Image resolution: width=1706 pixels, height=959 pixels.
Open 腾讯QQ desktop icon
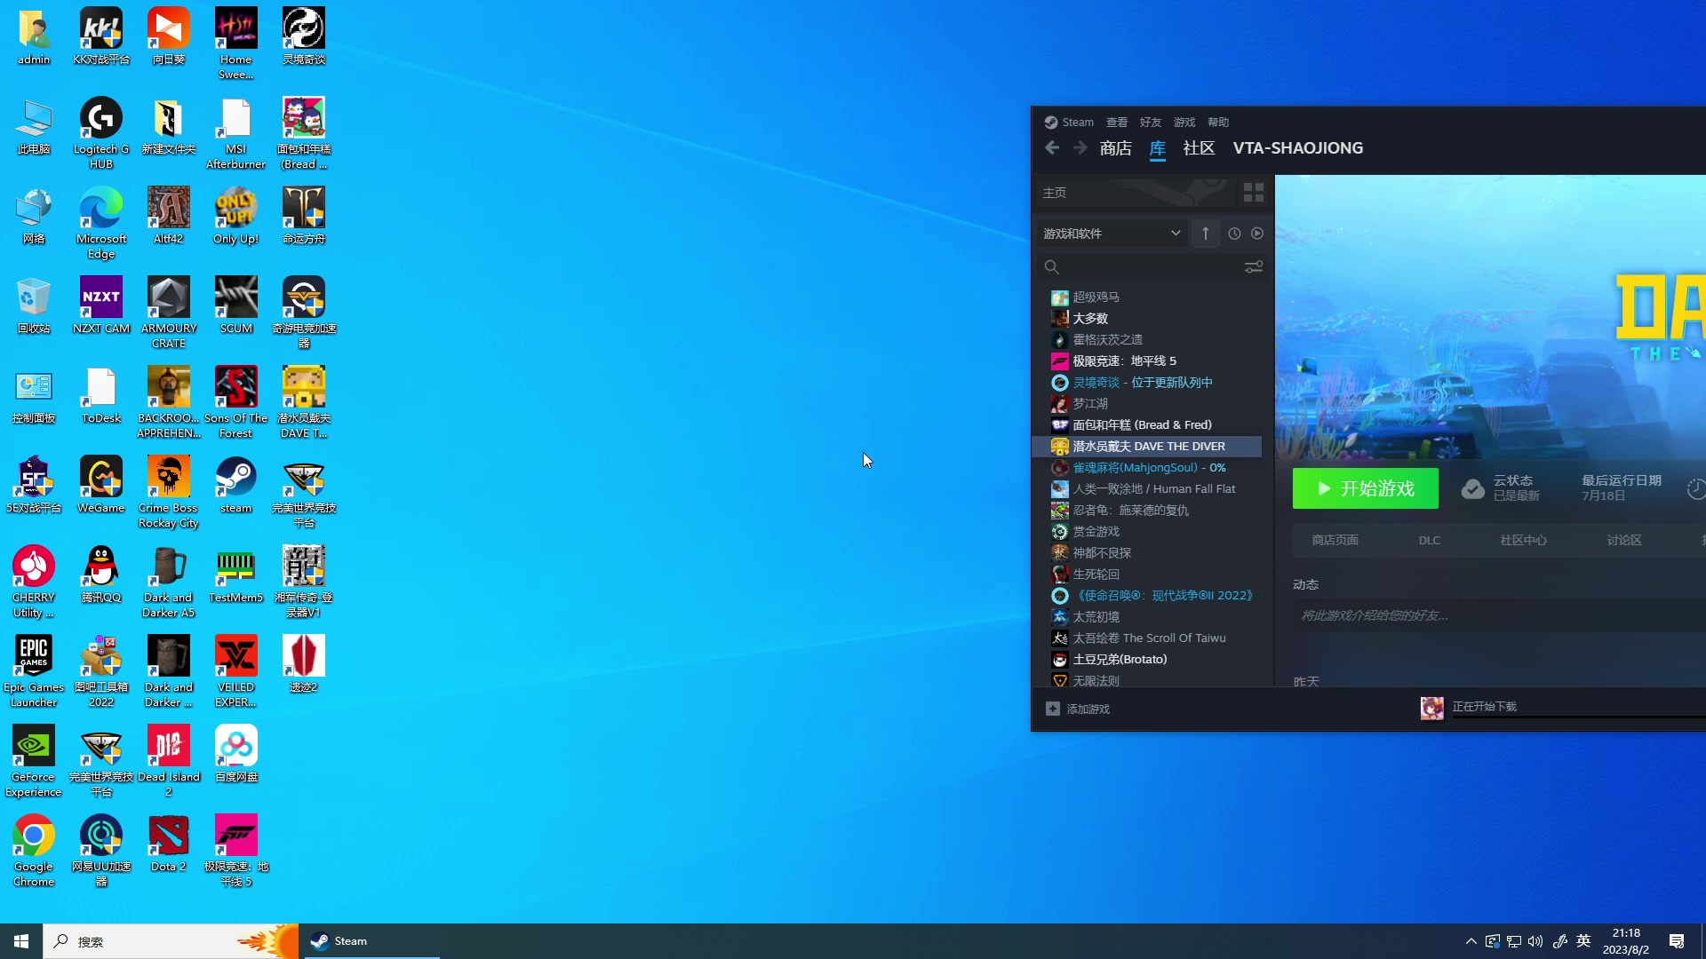click(x=101, y=575)
